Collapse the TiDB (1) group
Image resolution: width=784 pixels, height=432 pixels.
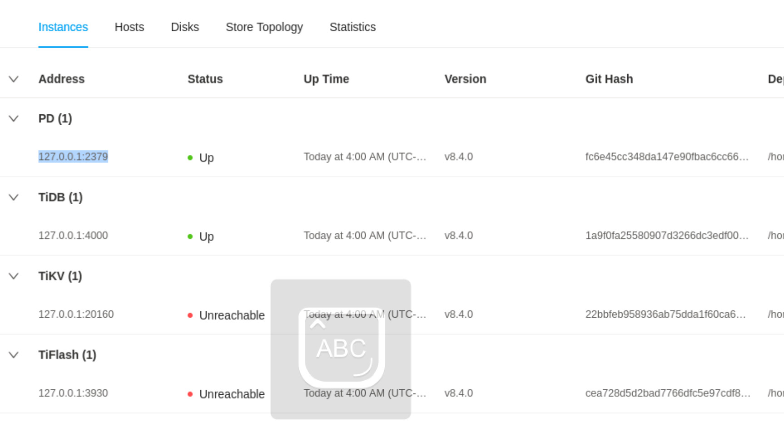(x=14, y=197)
